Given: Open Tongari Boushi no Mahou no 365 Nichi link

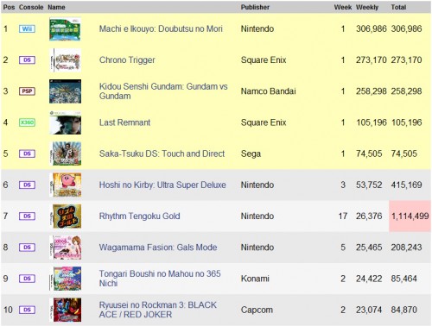Looking at the screenshot, I should [160, 279].
